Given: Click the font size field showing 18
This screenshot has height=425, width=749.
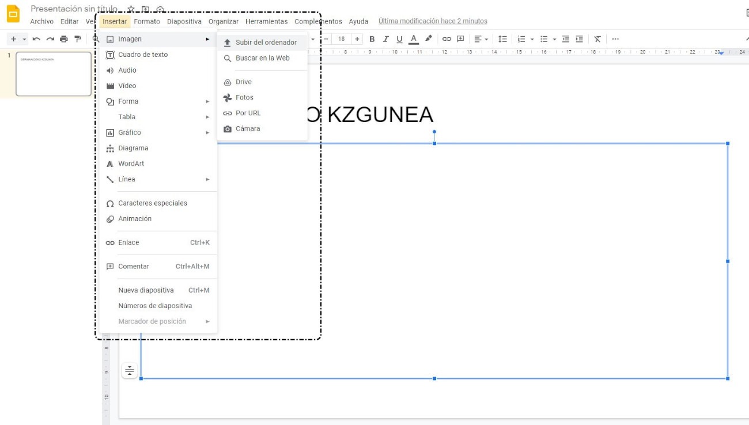Looking at the screenshot, I should point(342,39).
